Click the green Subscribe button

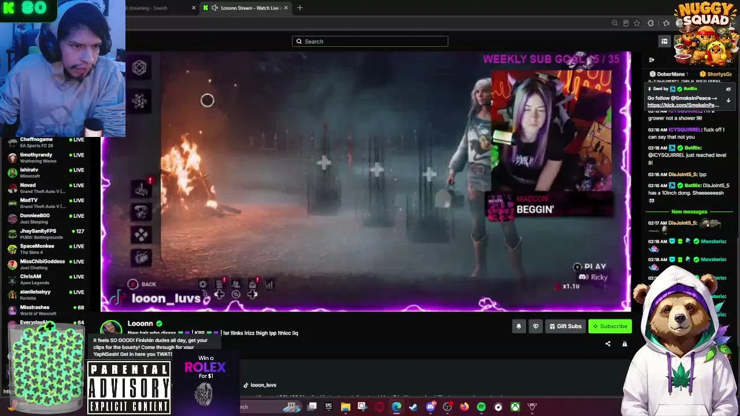click(610, 326)
